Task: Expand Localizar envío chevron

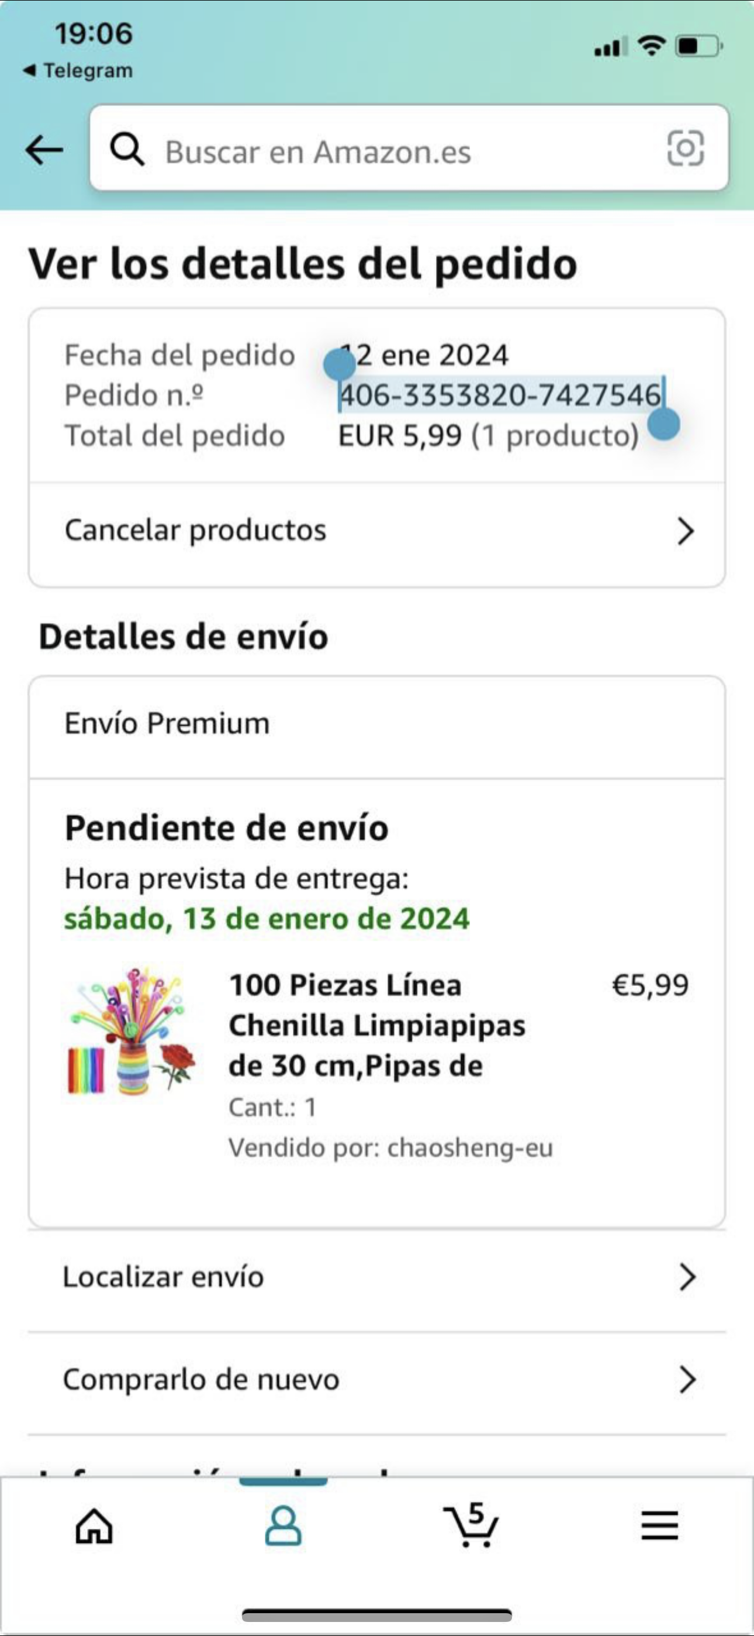Action: pos(687,1277)
